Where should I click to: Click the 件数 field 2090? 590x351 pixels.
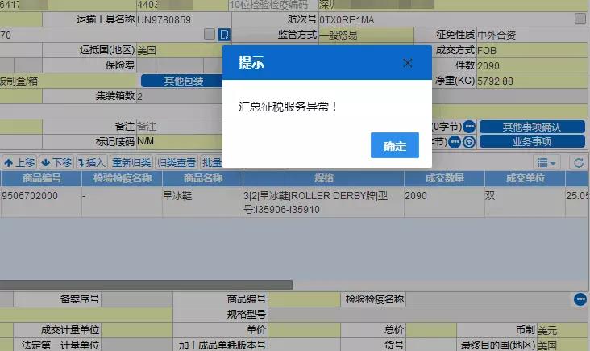pyautogui.click(x=532, y=65)
